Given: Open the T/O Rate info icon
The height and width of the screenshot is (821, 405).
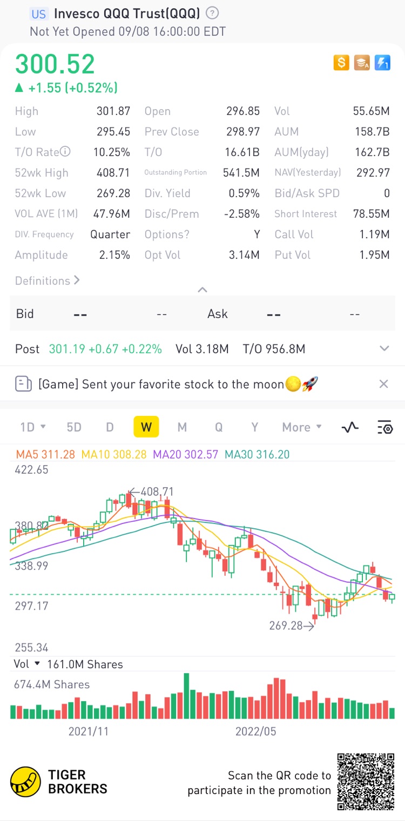Looking at the screenshot, I should click(x=65, y=152).
